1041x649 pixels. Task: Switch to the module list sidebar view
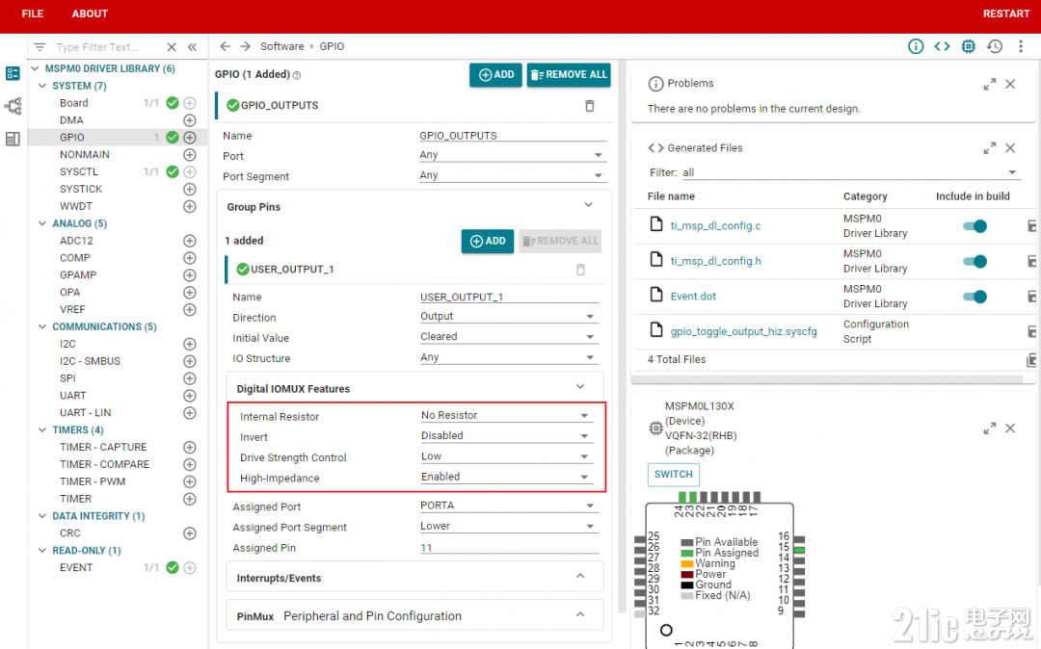click(13, 73)
